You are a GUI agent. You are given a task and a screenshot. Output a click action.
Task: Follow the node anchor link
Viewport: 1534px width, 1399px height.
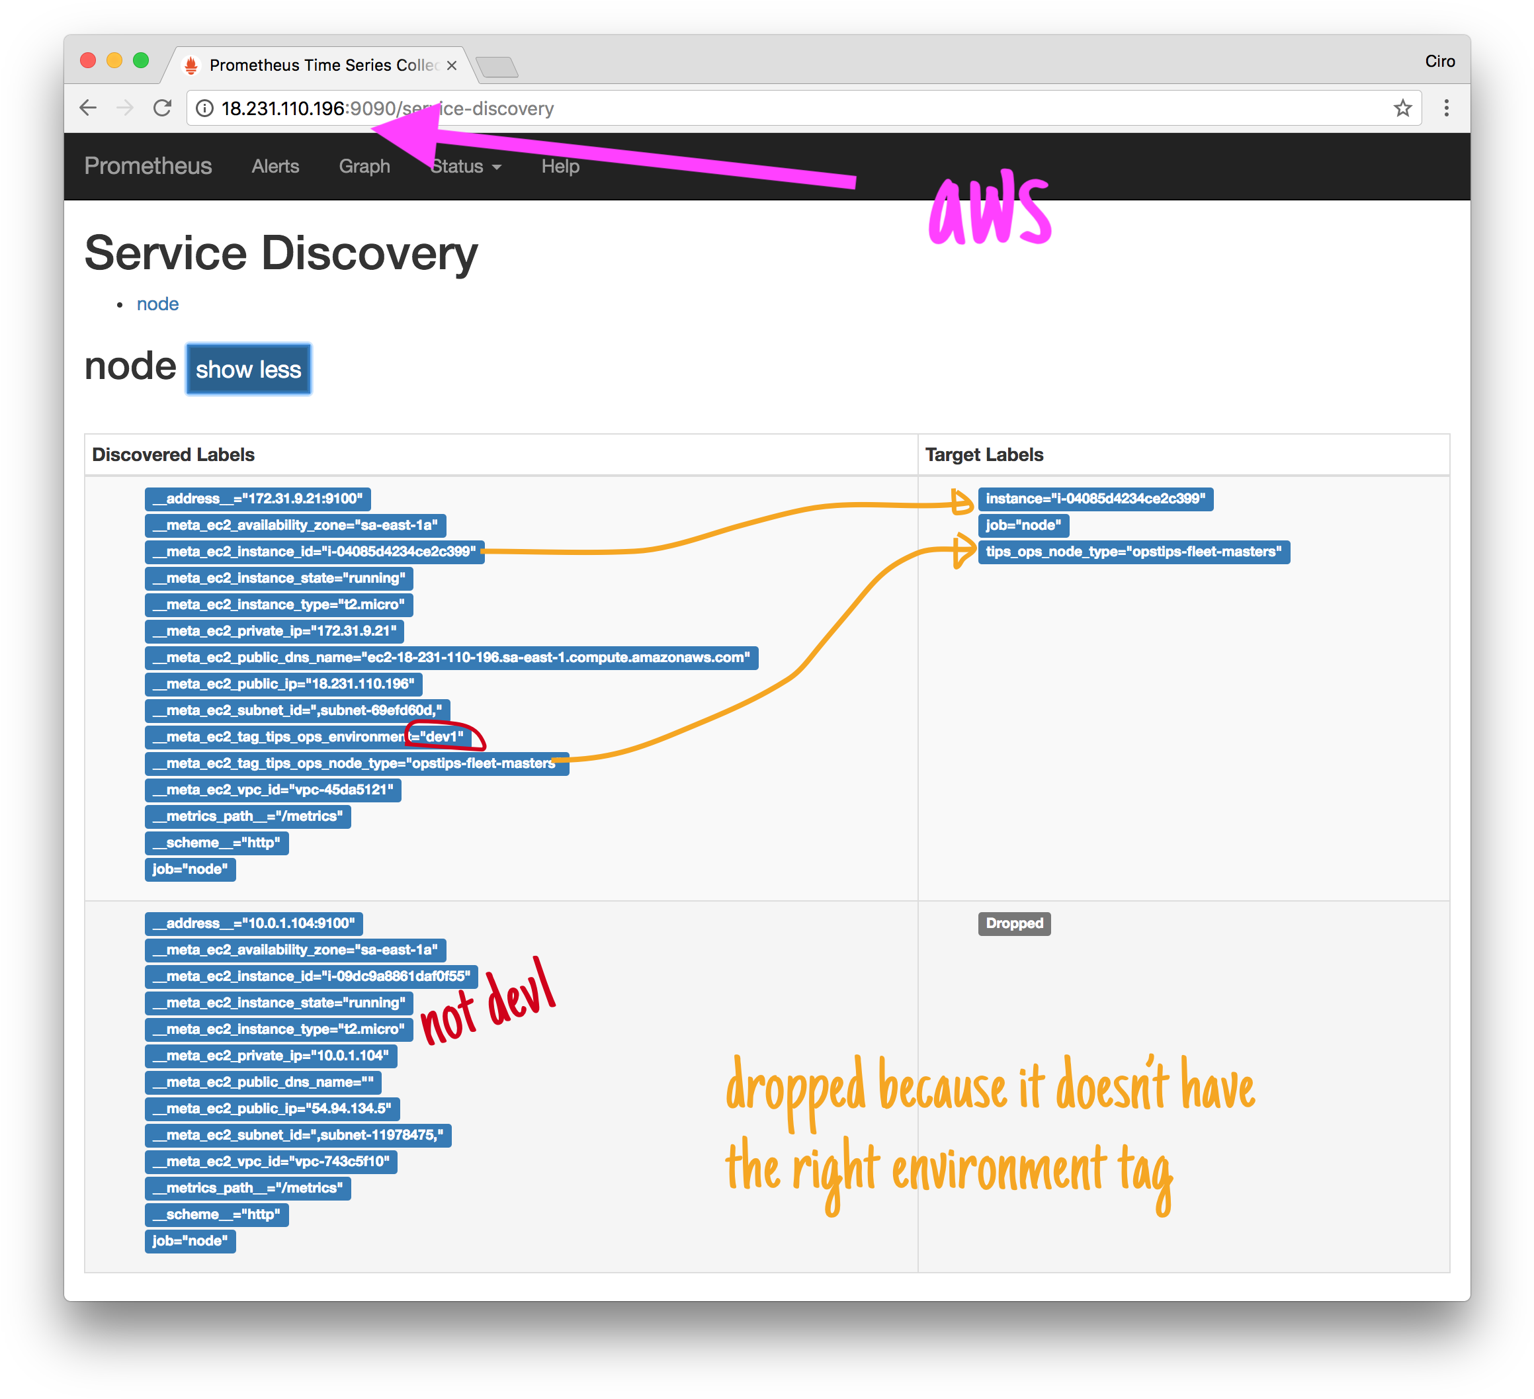(157, 304)
